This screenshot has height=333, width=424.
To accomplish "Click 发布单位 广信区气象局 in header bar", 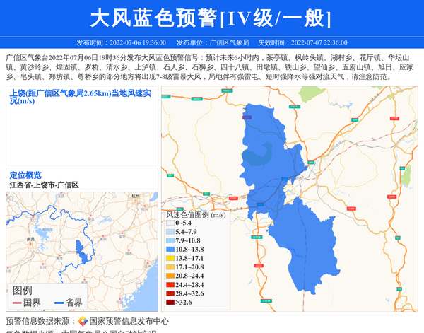I will coord(212,43).
